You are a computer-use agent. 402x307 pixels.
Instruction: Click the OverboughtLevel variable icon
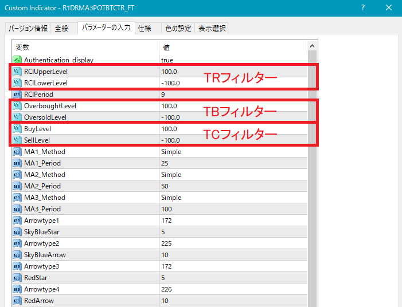17,106
